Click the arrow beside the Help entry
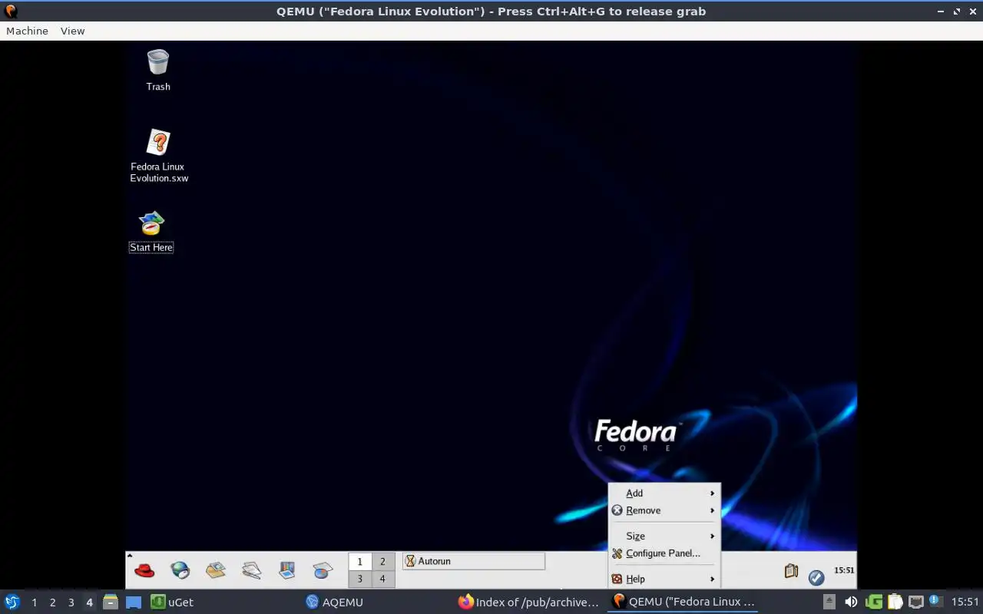The image size is (983, 614). tap(713, 579)
